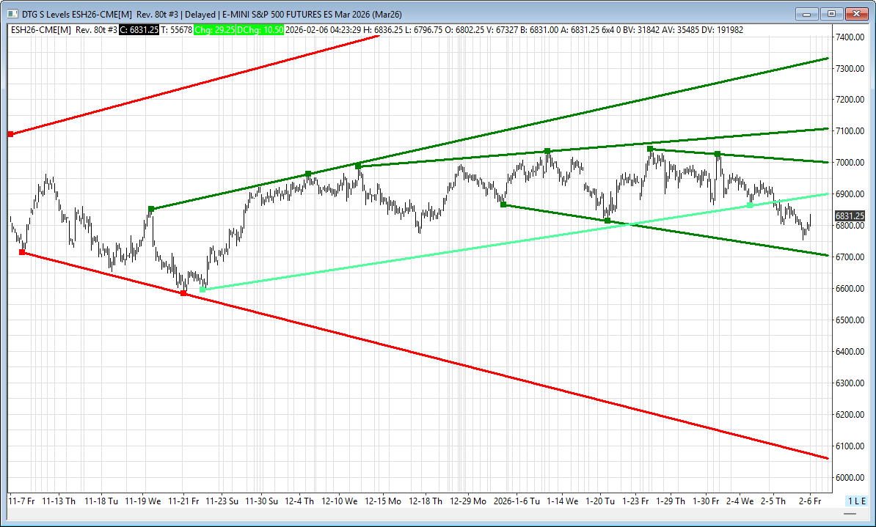
Task: Select the red anchor at the lower red line's left end
Action: [x=22, y=252]
